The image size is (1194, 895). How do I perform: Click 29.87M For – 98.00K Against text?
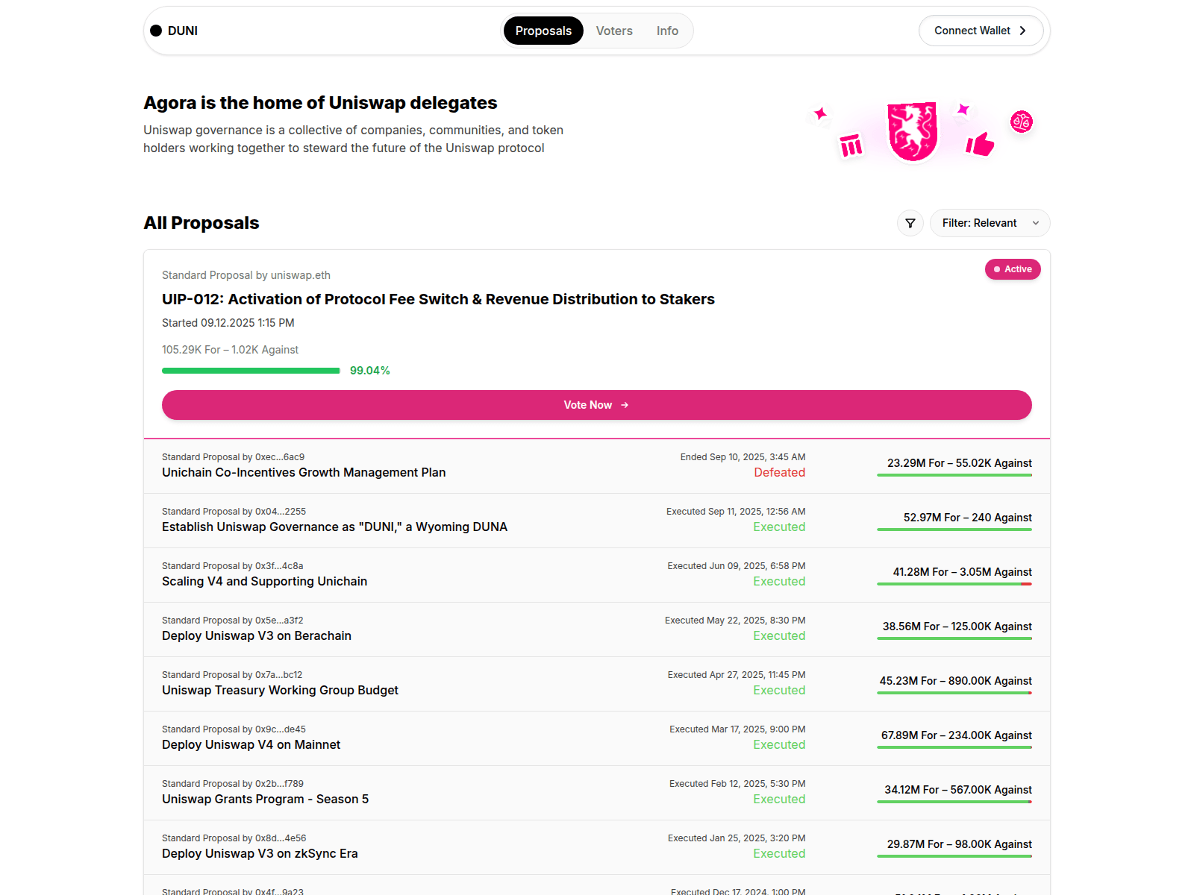[960, 844]
